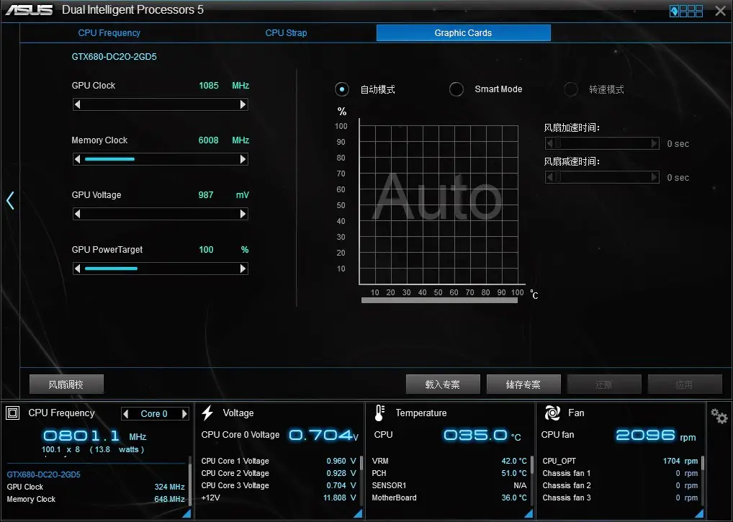Click the VRM temperature row

click(449, 461)
